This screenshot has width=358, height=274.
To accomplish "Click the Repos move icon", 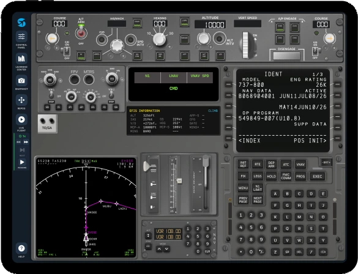I will pos(21,100).
